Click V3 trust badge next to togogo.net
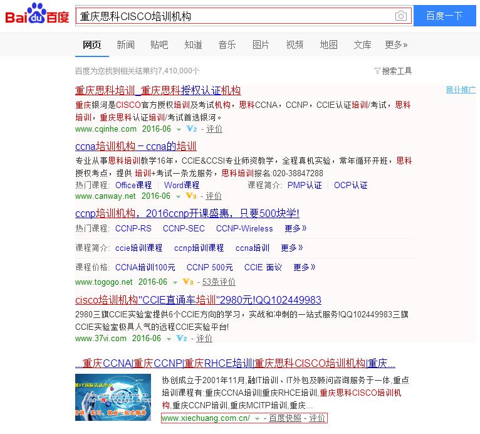Viewport: 480px width, 434px height. pos(188,282)
